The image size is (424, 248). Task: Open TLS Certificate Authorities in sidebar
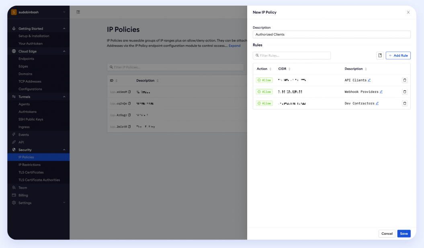tap(39, 180)
